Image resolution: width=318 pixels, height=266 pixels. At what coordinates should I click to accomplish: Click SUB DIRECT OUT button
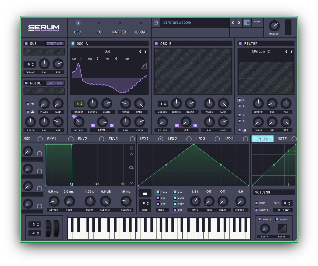pos(54,44)
